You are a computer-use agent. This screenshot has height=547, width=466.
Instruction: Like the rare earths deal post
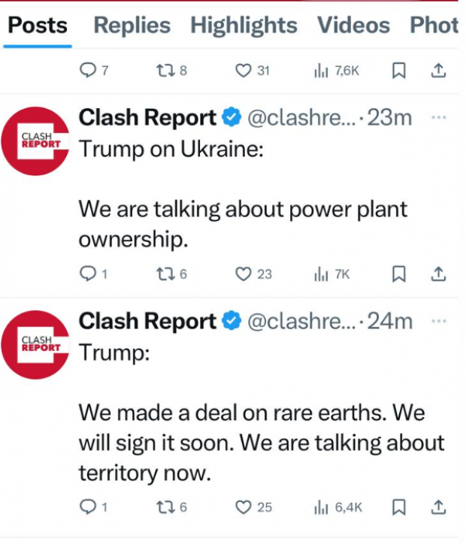[x=244, y=507]
